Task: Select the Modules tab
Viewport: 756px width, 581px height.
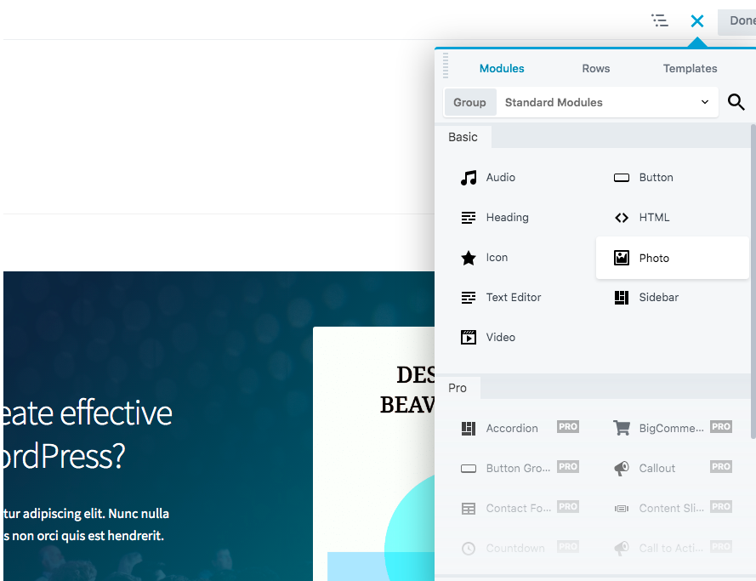Action: click(502, 68)
